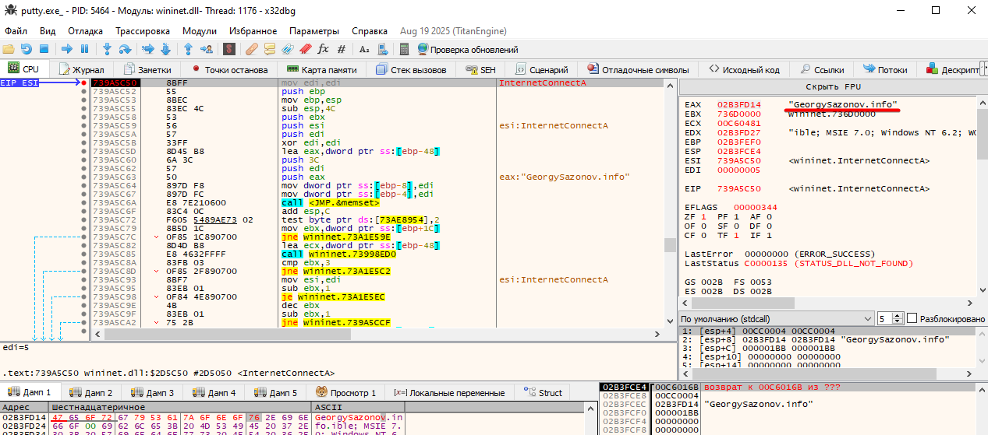Click the Open file folder icon
Viewport: 988px width, 435px height.
click(9, 49)
